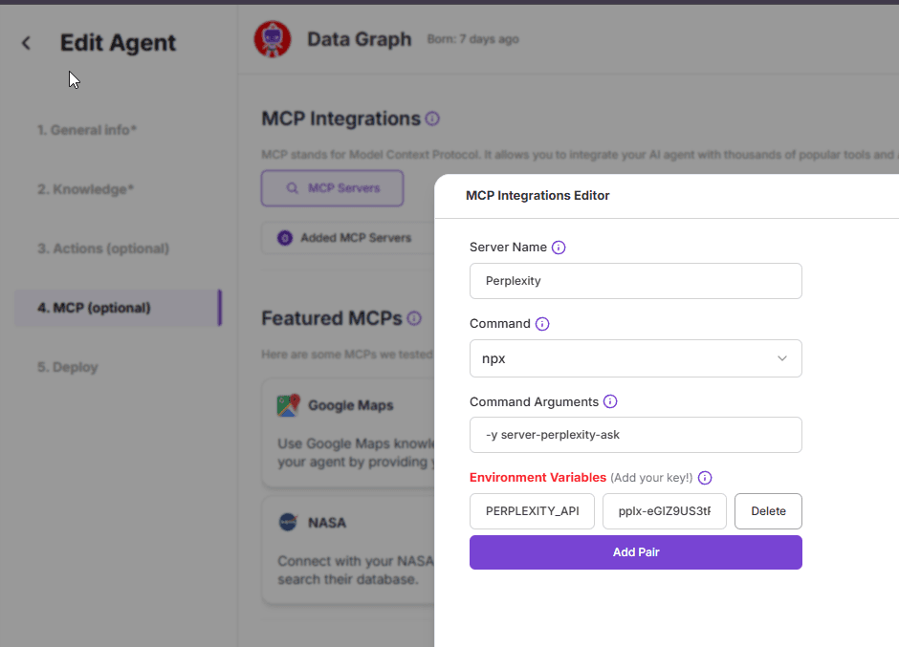
Task: Focus the Command Arguments input field
Action: pyautogui.click(x=635, y=435)
